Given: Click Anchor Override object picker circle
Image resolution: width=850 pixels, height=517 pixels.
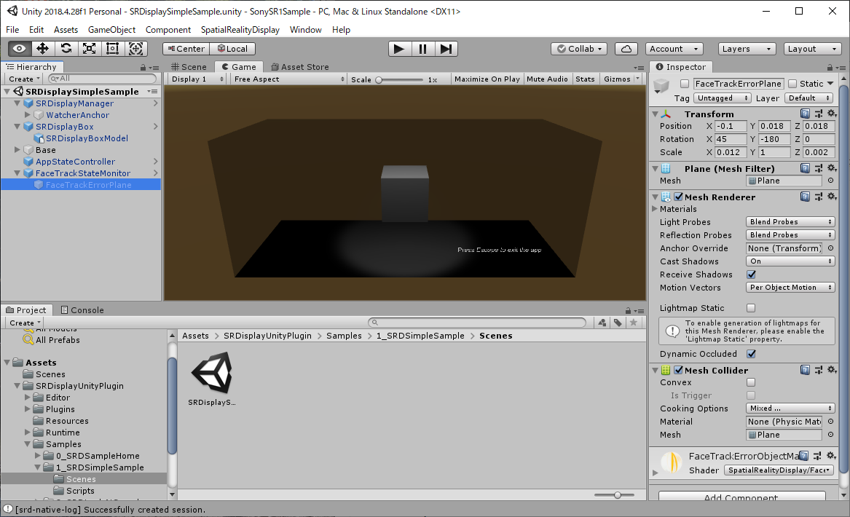Looking at the screenshot, I should [830, 248].
